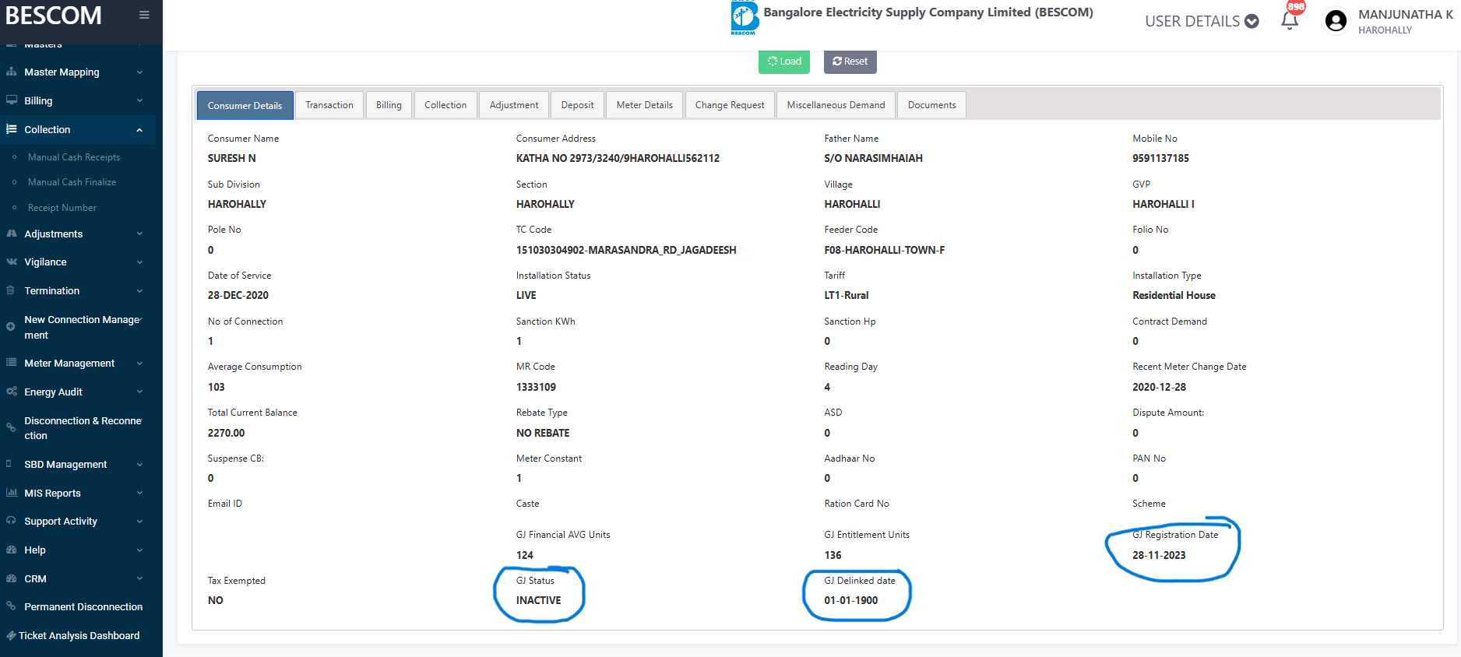Viewport: 1461px width, 657px height.
Task: Expand the Support Activity chevron
Action: pos(140,522)
